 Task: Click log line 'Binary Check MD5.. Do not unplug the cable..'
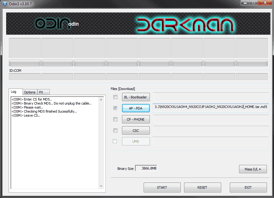52,103
